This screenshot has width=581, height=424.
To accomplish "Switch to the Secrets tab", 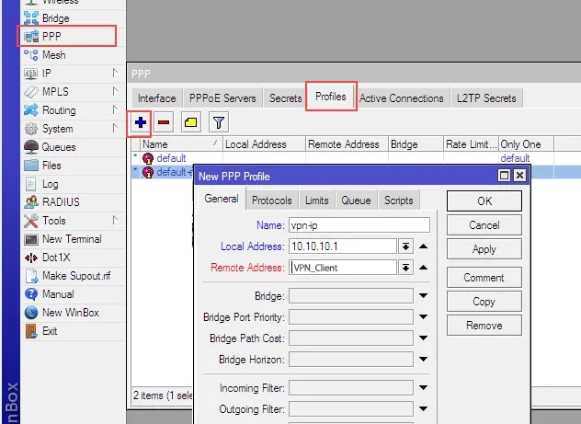I will [x=285, y=98].
